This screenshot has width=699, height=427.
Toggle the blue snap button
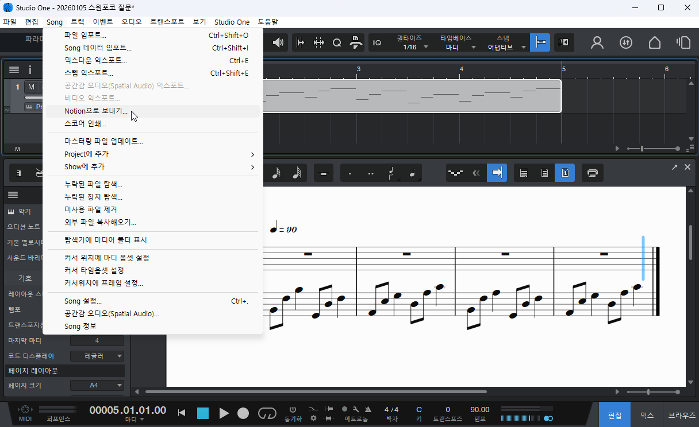click(x=540, y=43)
